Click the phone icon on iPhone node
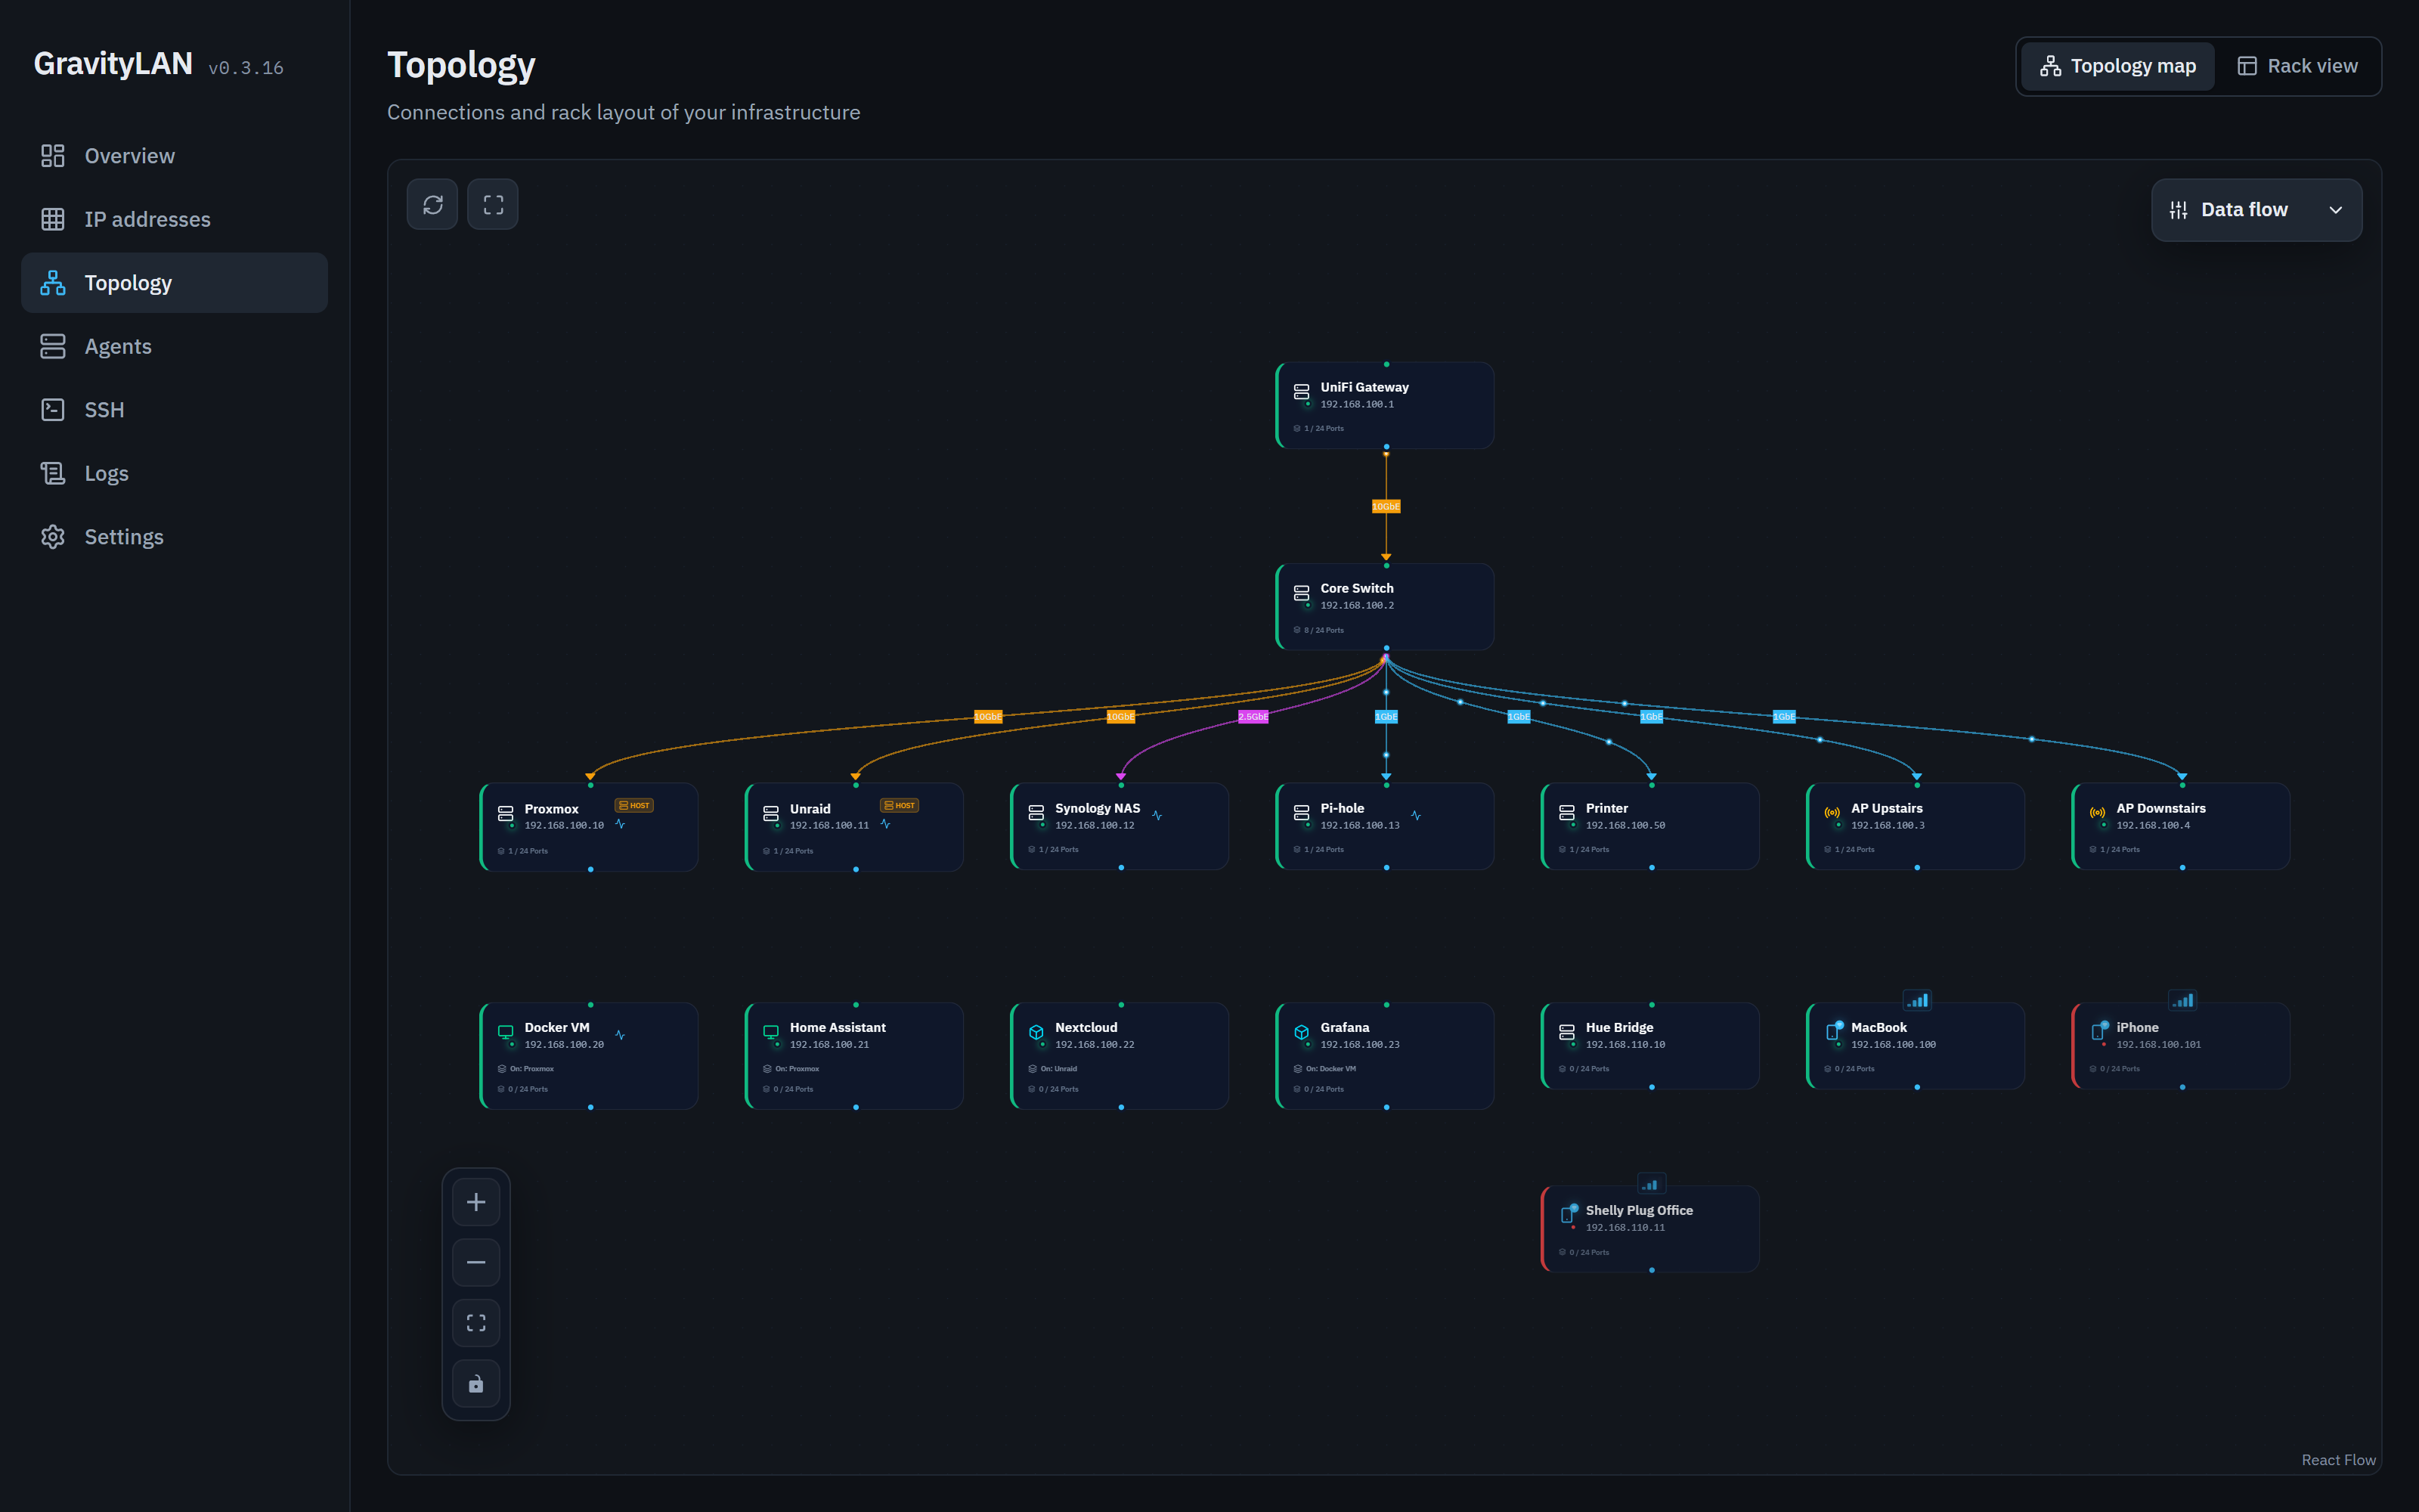 [x=2097, y=1032]
